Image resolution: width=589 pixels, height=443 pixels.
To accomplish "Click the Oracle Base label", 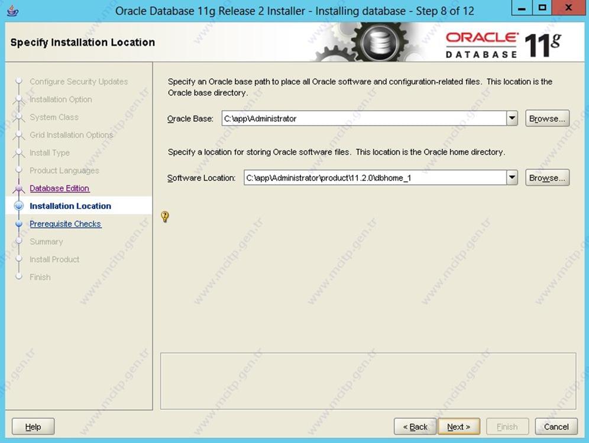I will (x=190, y=118).
